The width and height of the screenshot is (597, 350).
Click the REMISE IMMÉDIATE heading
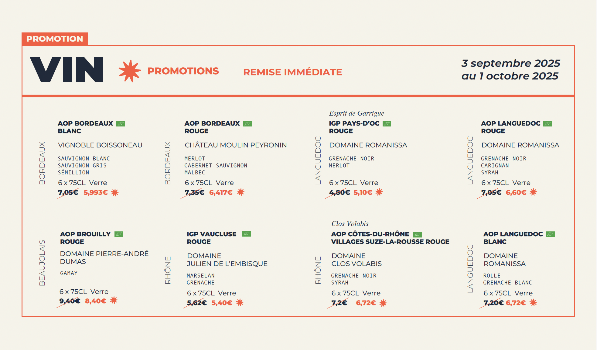[x=293, y=72]
